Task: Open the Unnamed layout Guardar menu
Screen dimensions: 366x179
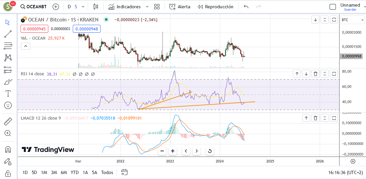Action: 350,7
